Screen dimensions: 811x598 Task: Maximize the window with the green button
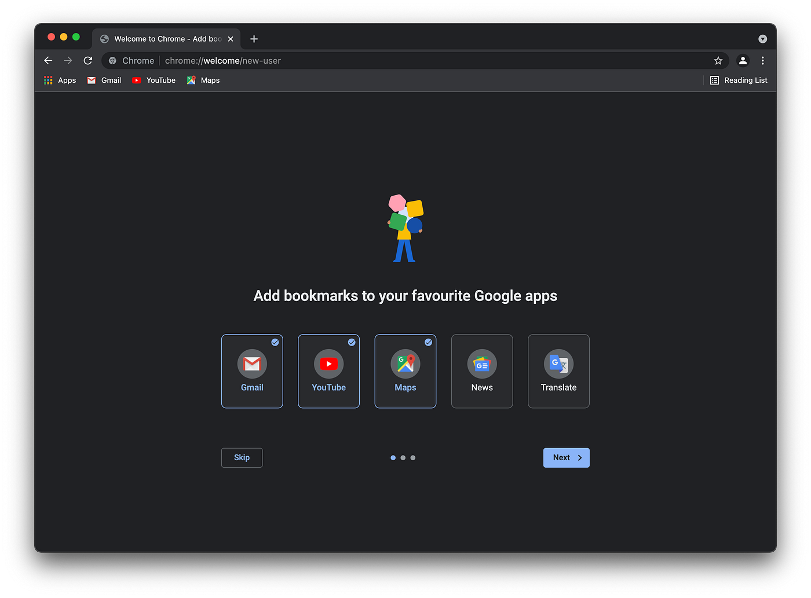76,37
